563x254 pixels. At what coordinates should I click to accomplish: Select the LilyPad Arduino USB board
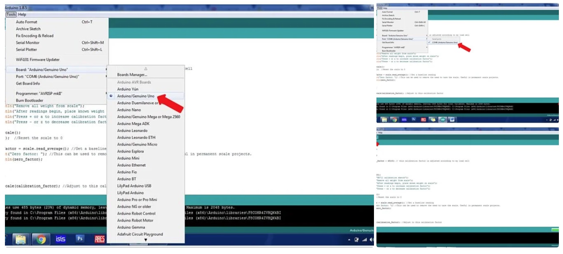click(146, 186)
